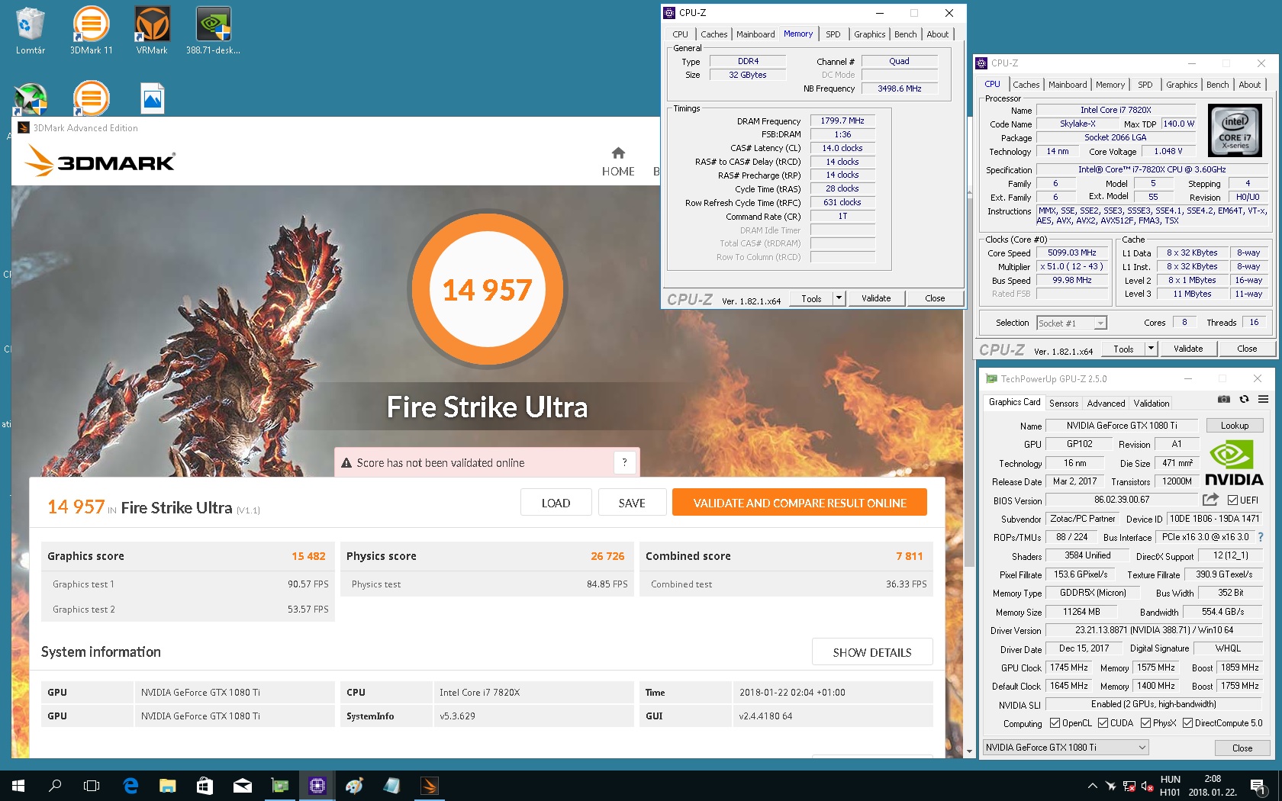
Task: Open taskbar search magnifier
Action: (x=55, y=785)
